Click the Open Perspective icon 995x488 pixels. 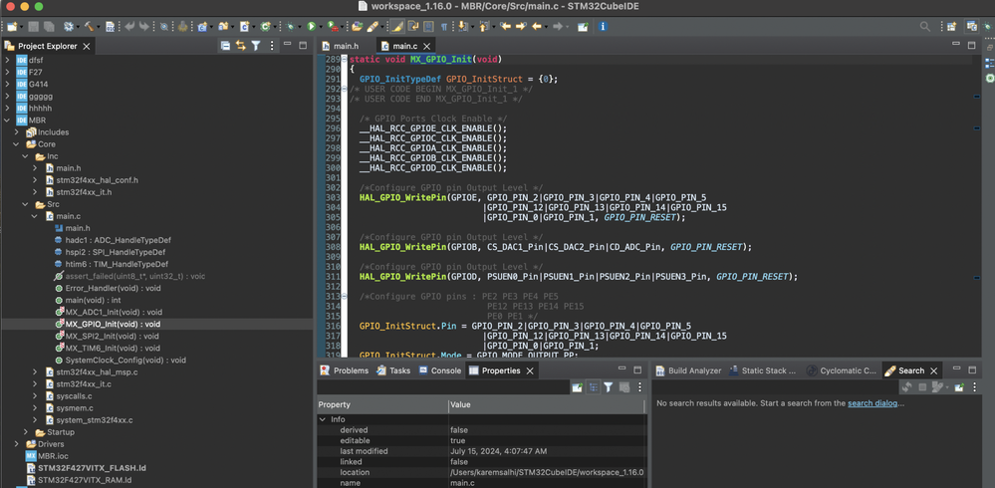point(950,27)
